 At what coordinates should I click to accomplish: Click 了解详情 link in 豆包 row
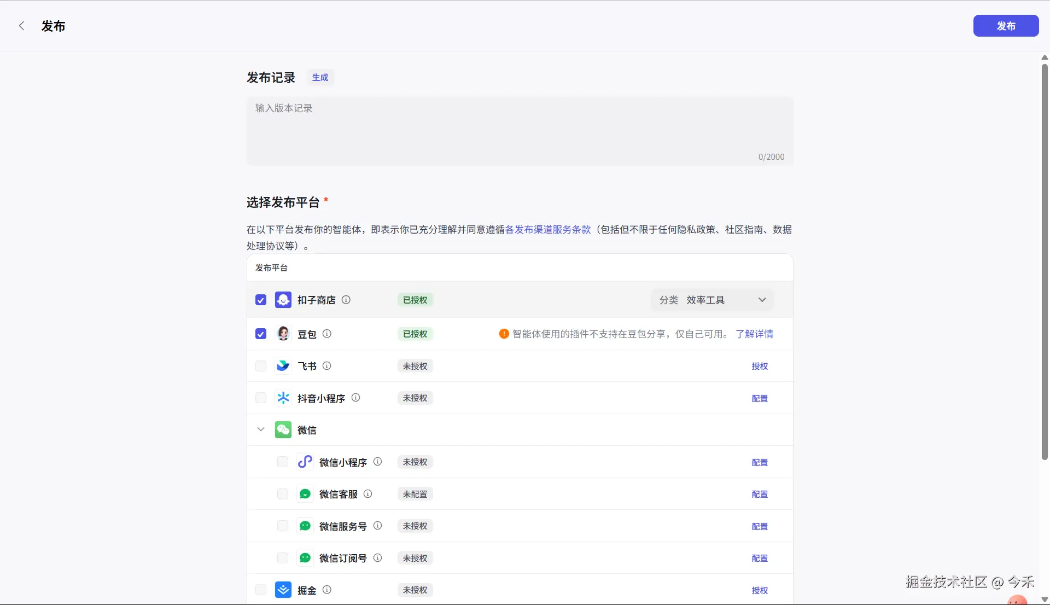(754, 334)
